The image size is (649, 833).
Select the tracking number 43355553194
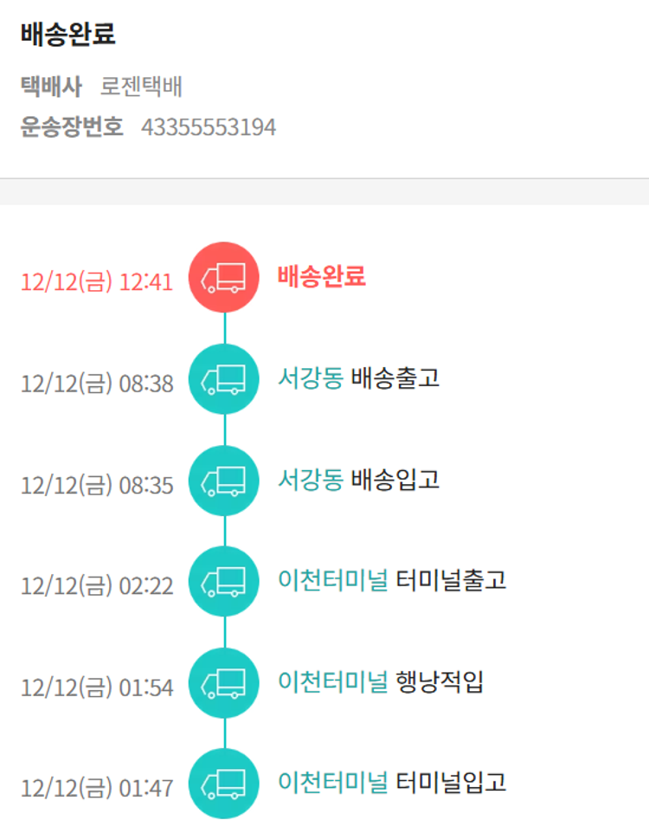[x=209, y=127]
